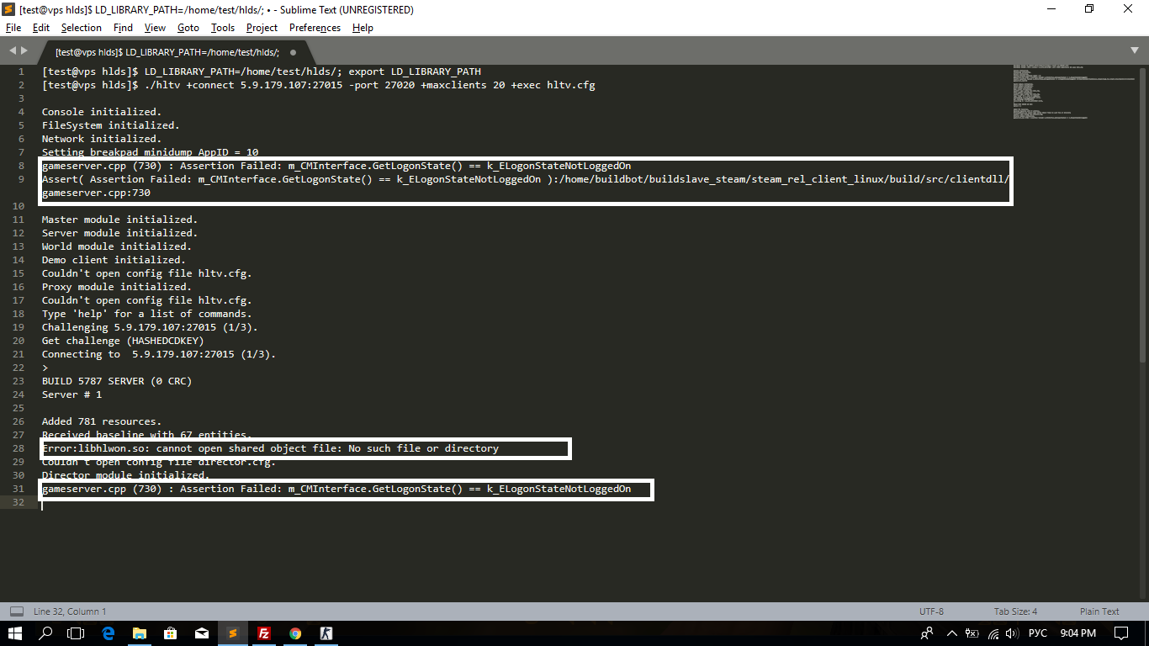Click the 'Network initialized.' line

pyautogui.click(x=102, y=139)
